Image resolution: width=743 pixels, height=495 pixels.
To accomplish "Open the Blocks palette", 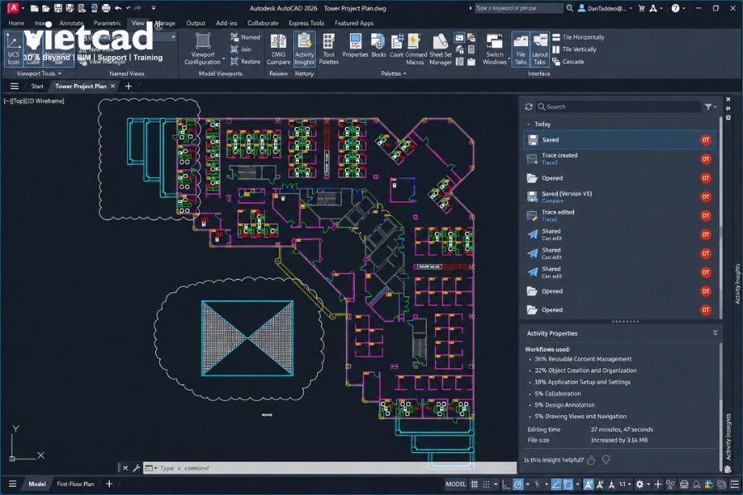I will (378, 46).
